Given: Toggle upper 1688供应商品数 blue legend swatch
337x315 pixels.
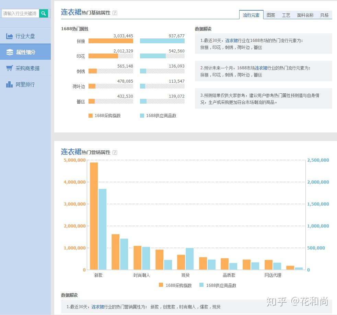Looking at the screenshot, I should [x=142, y=116].
